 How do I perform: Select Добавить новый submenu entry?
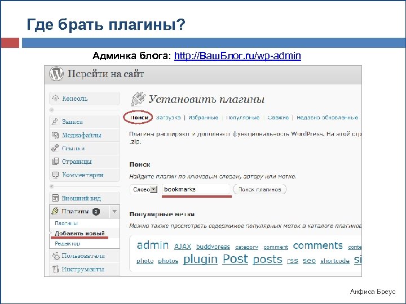click(x=80, y=233)
